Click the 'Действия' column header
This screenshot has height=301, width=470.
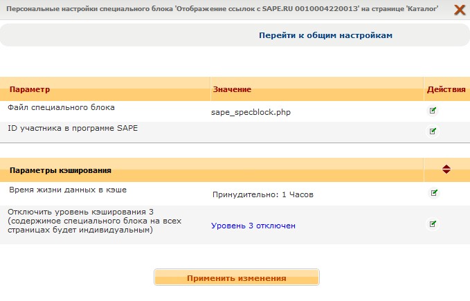(x=446, y=90)
